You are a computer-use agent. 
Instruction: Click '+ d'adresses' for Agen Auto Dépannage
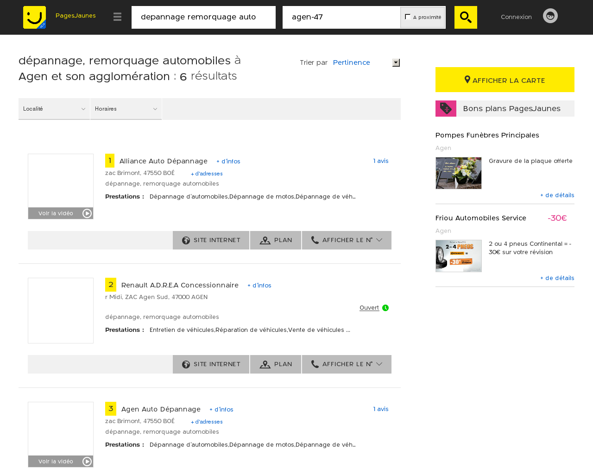point(207,422)
